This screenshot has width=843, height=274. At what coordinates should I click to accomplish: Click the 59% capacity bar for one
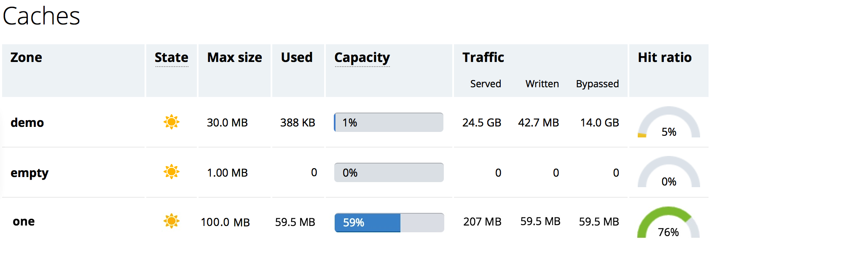coord(389,223)
